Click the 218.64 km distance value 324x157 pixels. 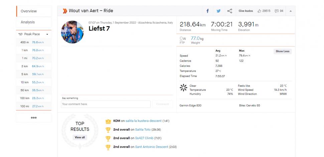193,25
